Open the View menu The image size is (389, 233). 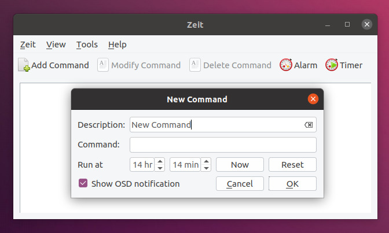coord(56,45)
